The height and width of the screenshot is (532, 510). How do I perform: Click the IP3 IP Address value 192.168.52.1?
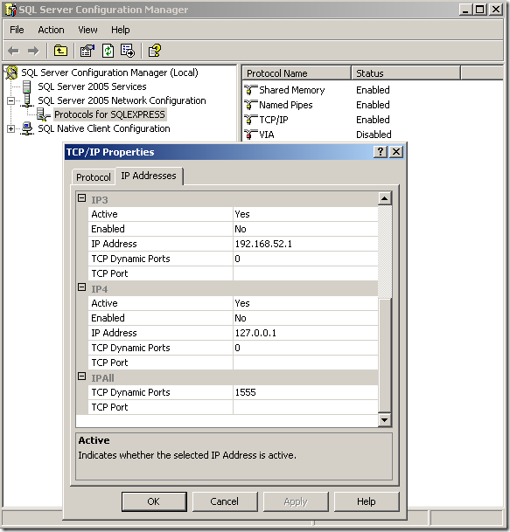[x=305, y=244]
